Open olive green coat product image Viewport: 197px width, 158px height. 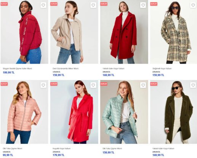click(173, 112)
